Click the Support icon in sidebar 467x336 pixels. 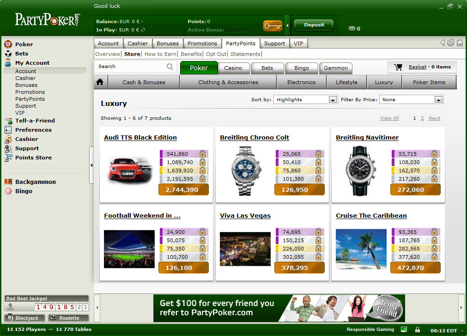pyautogui.click(x=8, y=148)
